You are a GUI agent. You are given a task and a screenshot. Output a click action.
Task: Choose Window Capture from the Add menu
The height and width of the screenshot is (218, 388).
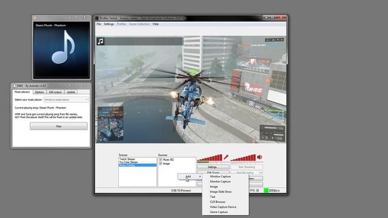pyautogui.click(x=220, y=176)
